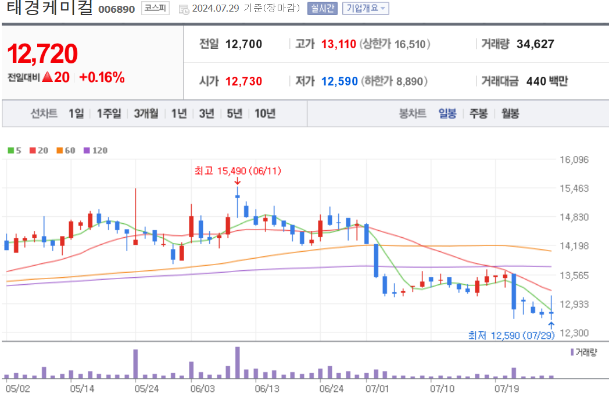The width and height of the screenshot is (609, 393).
Task: Click the 실시간 button
Action: click(x=323, y=8)
